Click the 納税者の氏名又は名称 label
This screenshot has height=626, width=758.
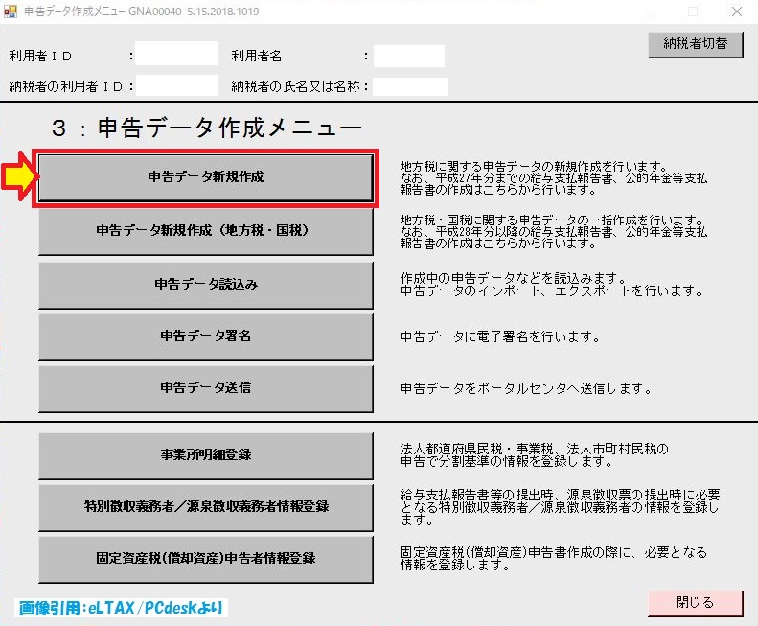tap(295, 86)
